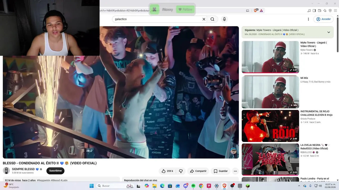Open LA OVEJA NEGRA video thumbnail
Viewport: 339px width, 190px height.
270,159
